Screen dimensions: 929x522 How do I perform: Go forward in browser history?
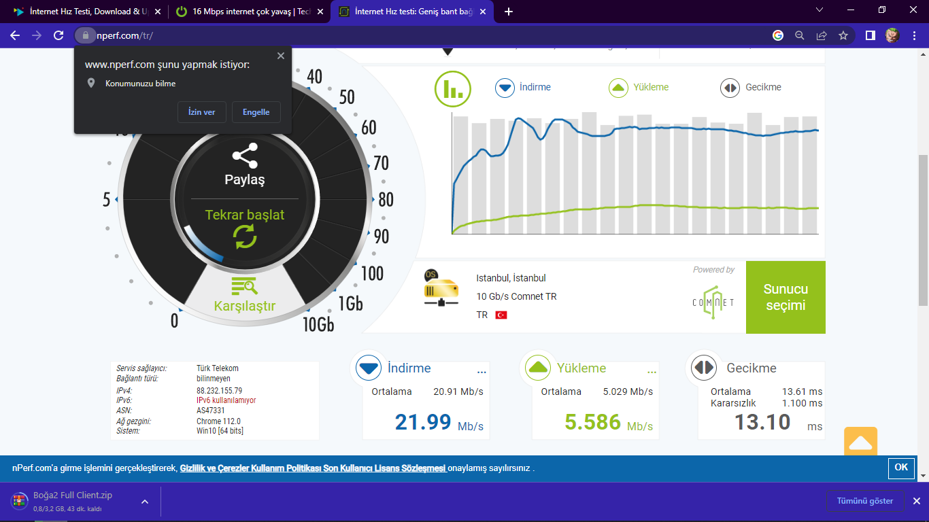(37, 35)
